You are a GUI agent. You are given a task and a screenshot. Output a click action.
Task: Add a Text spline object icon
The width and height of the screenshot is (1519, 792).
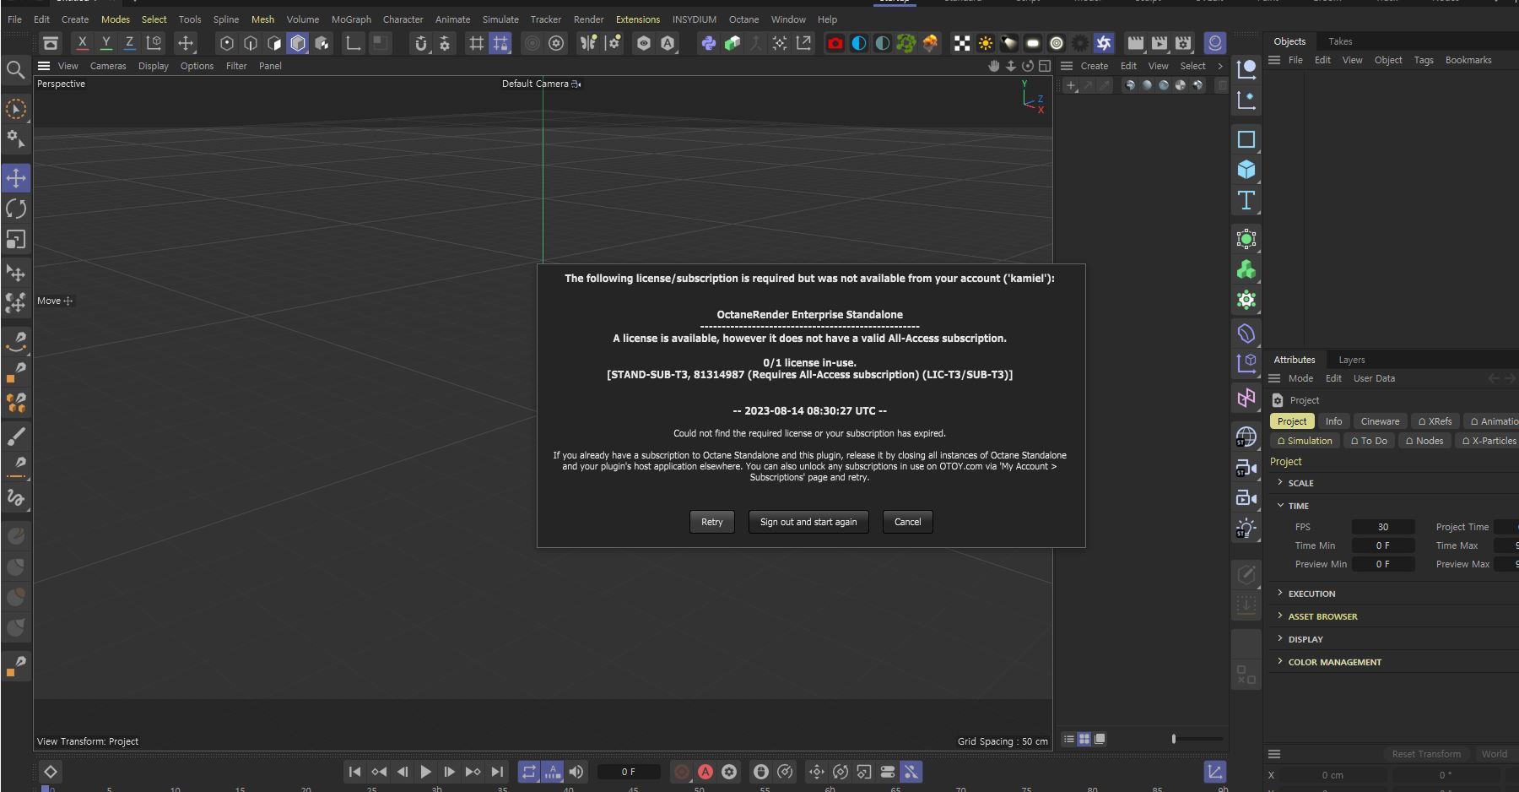pyautogui.click(x=1246, y=201)
